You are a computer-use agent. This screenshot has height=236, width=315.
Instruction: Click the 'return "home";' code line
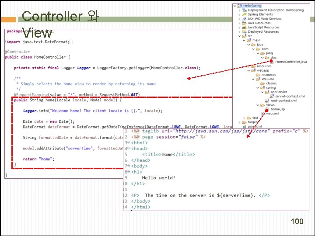coord(38,159)
